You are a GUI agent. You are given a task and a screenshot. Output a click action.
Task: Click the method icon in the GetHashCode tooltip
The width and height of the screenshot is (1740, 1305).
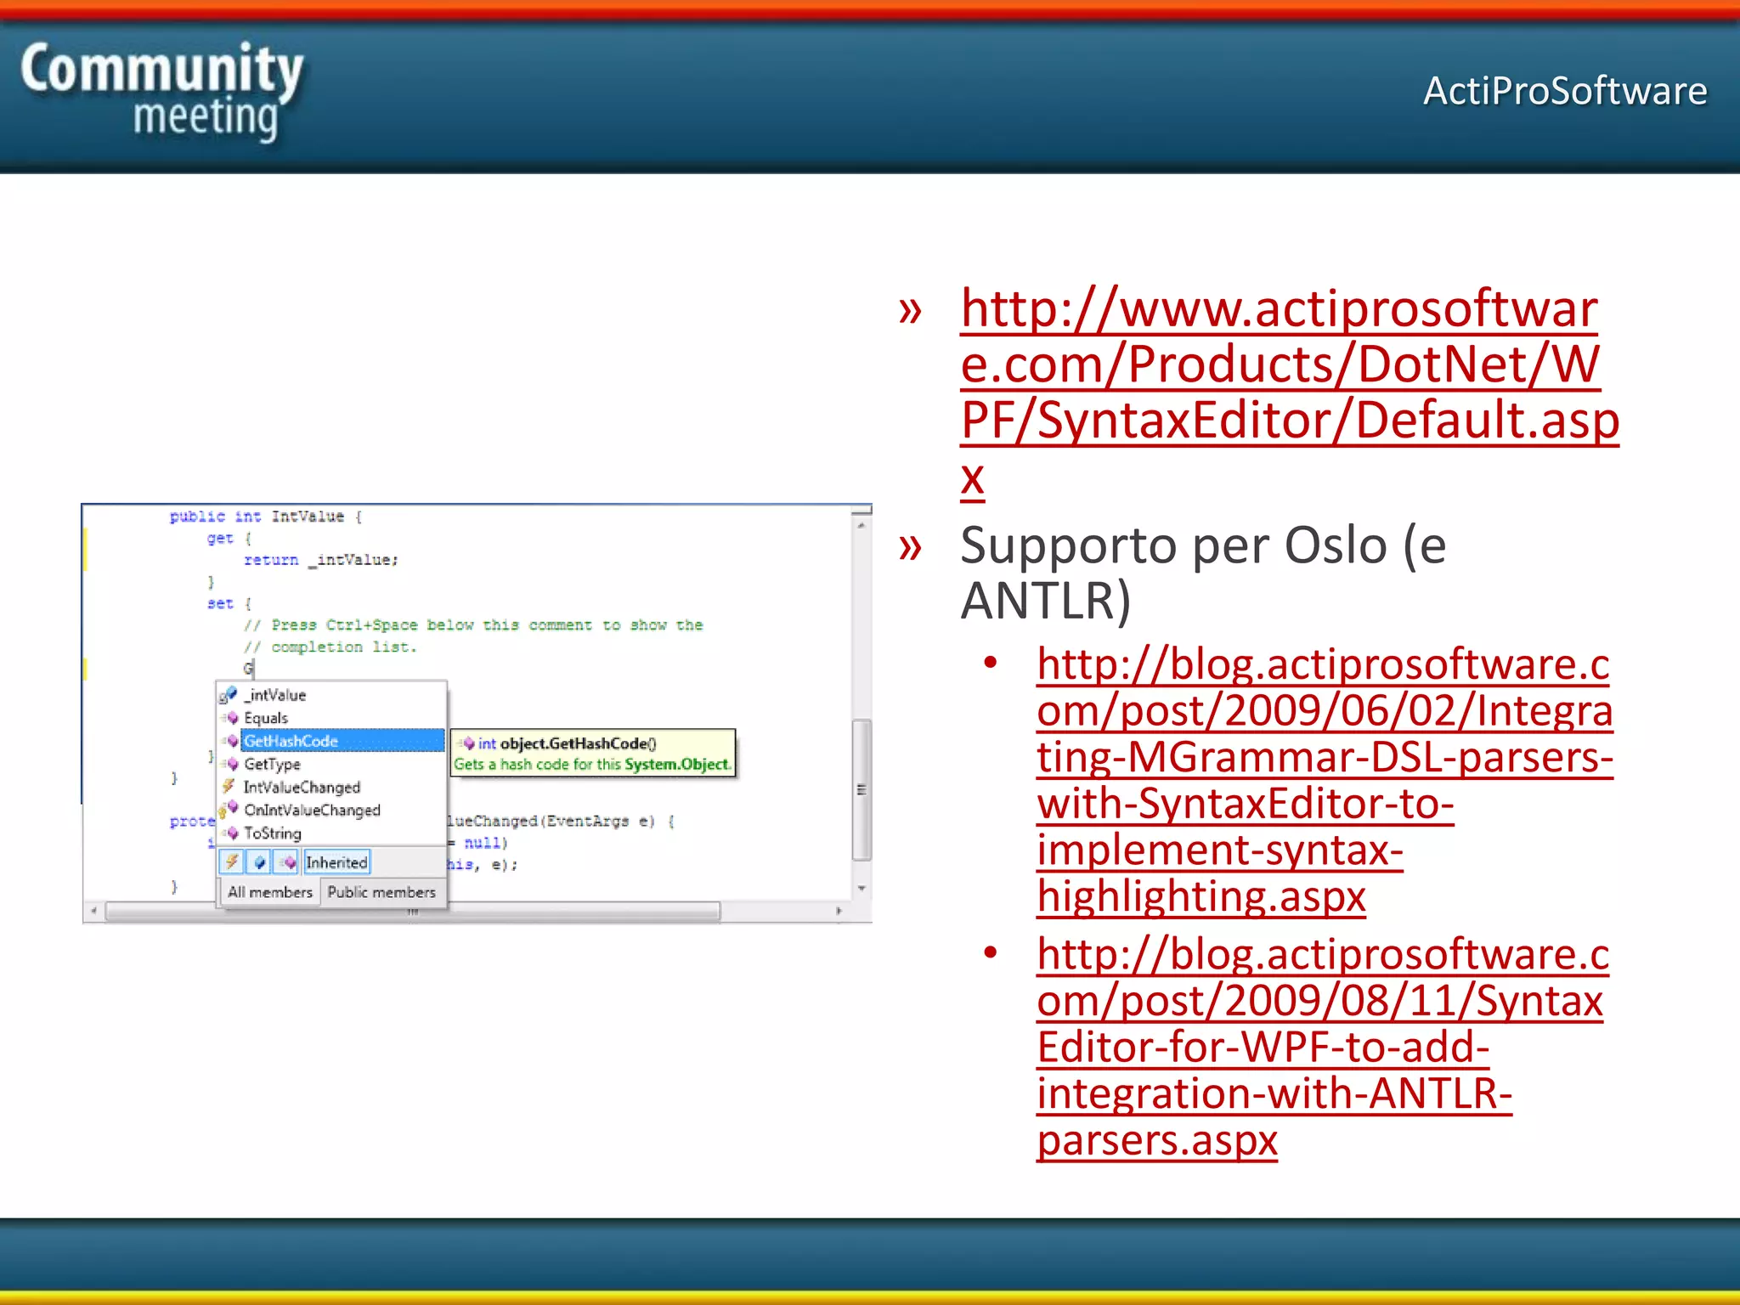pyautogui.click(x=466, y=743)
